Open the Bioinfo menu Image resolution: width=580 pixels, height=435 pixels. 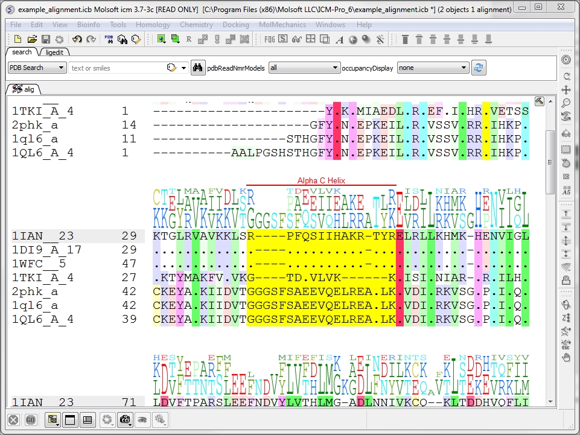88,24
